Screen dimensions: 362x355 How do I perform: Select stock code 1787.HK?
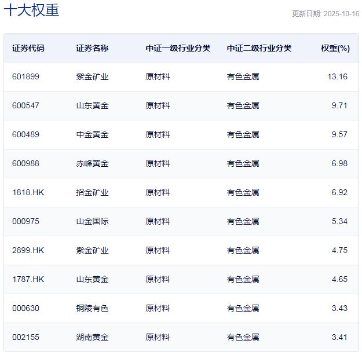pyautogui.click(x=28, y=279)
